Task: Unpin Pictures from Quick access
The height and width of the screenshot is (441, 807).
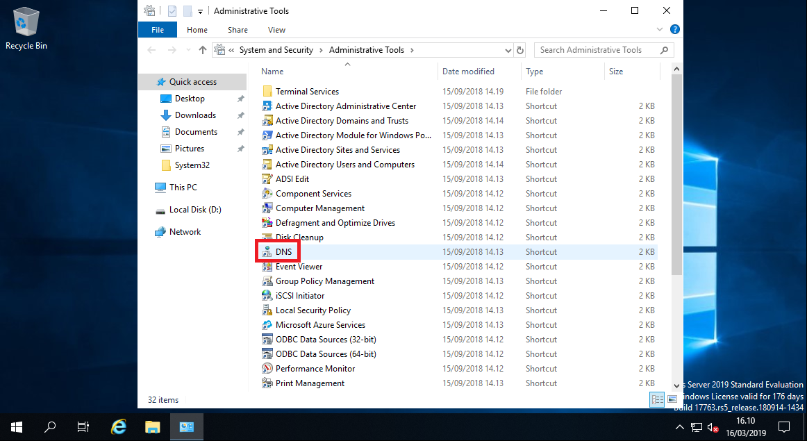Action: point(240,148)
